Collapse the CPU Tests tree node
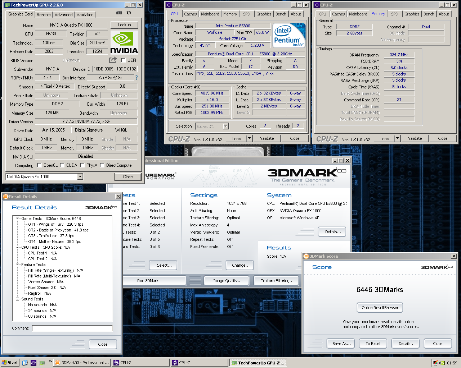The width and height of the screenshot is (461, 368). coord(17,247)
